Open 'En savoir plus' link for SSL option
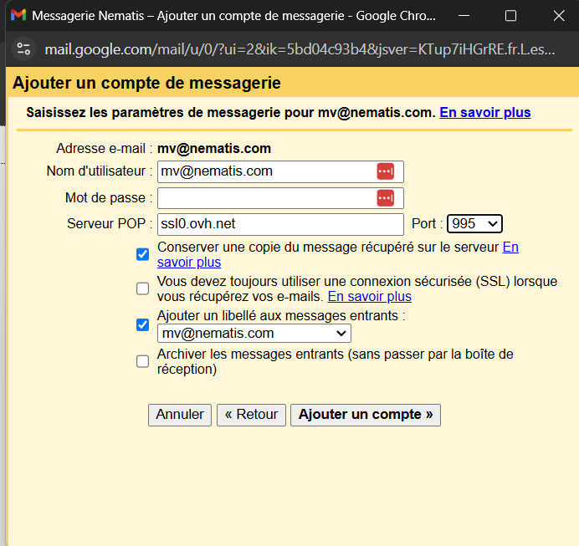Image resolution: width=579 pixels, height=546 pixels. 369,297
